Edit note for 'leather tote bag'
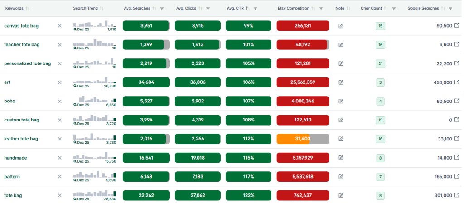464x203 pixels. [341, 139]
